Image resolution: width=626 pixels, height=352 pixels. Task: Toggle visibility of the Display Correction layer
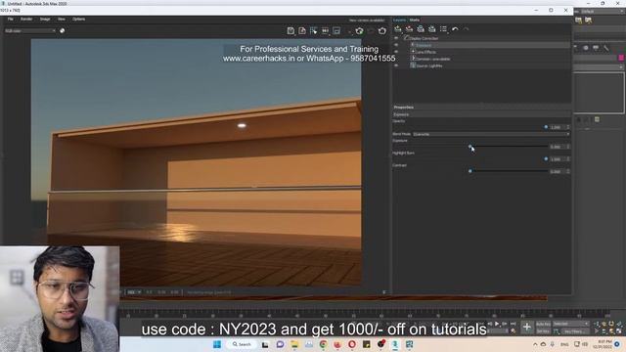click(396, 38)
